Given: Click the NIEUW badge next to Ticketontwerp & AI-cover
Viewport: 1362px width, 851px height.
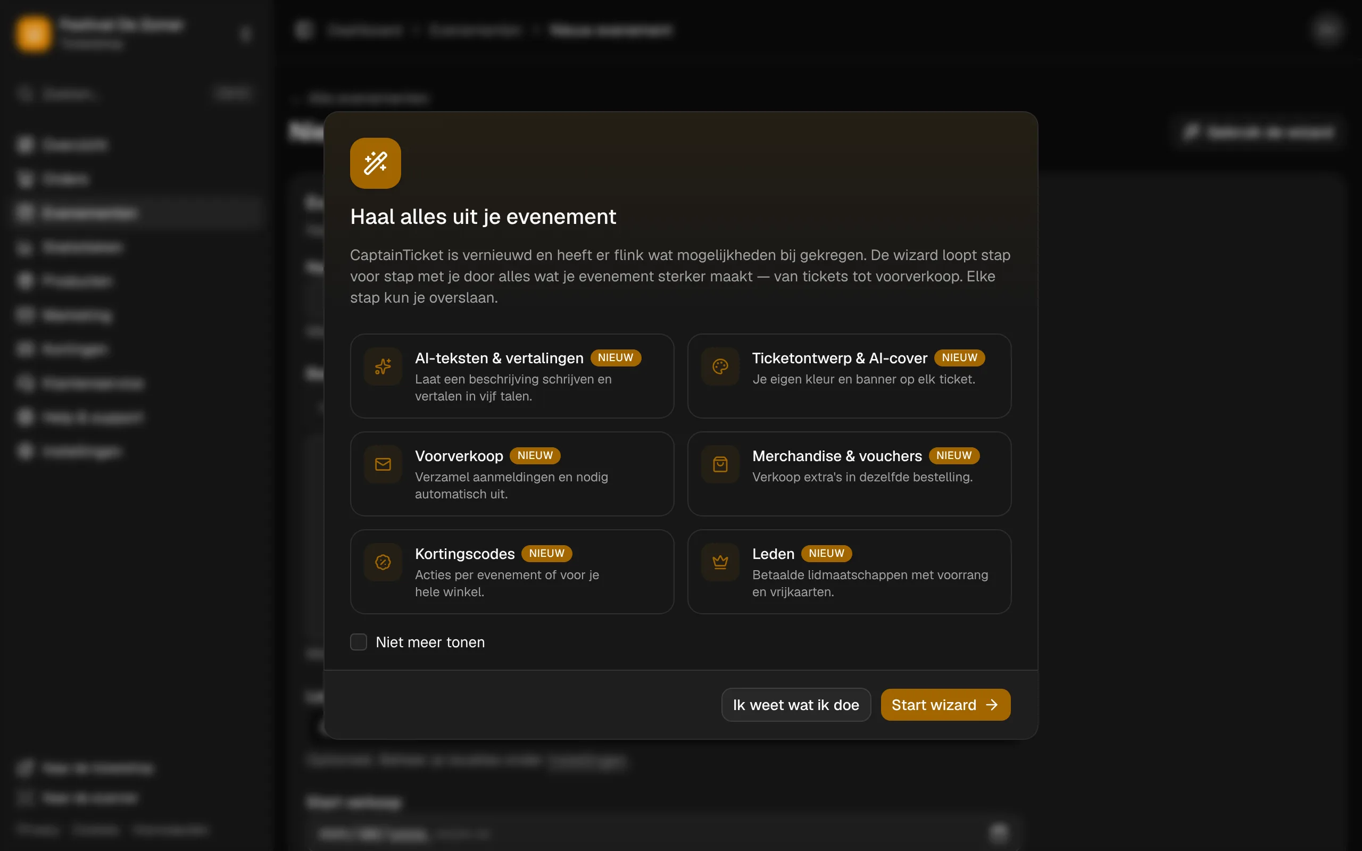Looking at the screenshot, I should (x=960, y=358).
